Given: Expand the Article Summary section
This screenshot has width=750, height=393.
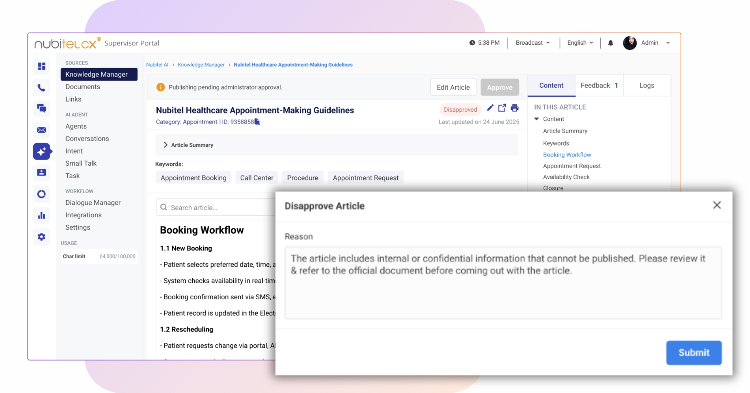Looking at the screenshot, I should click(166, 145).
